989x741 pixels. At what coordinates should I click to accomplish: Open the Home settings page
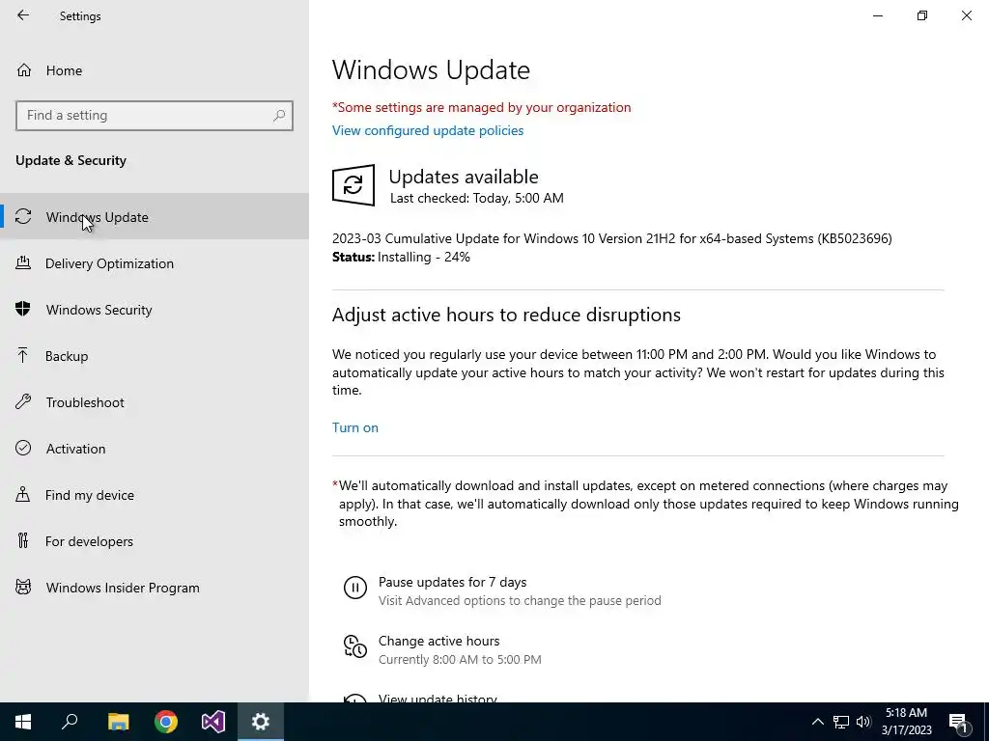155,70
